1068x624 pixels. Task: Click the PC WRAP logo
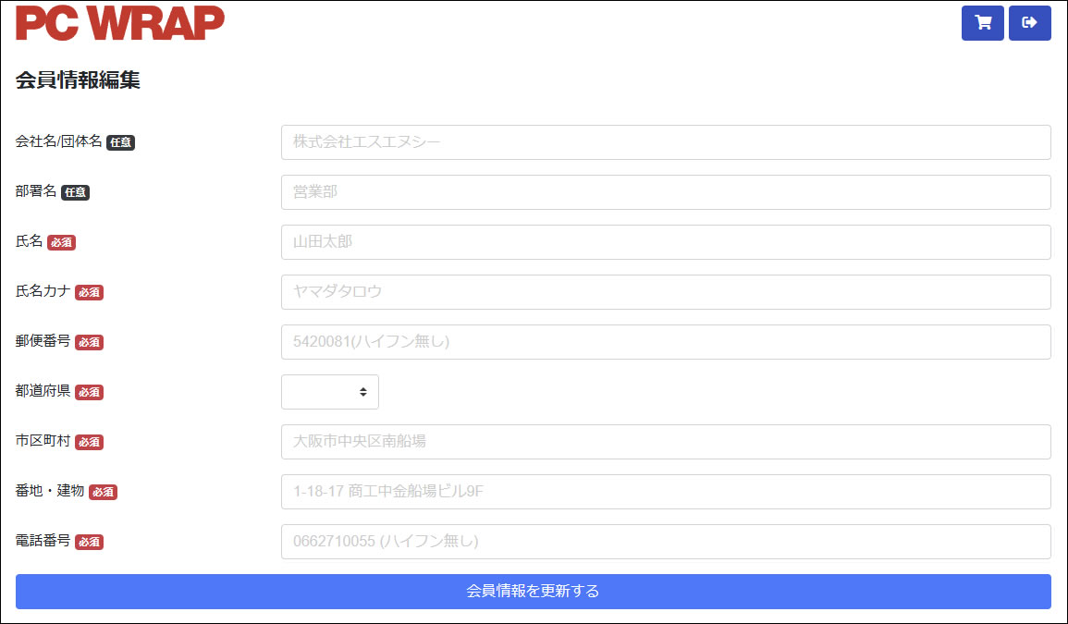pyautogui.click(x=120, y=23)
